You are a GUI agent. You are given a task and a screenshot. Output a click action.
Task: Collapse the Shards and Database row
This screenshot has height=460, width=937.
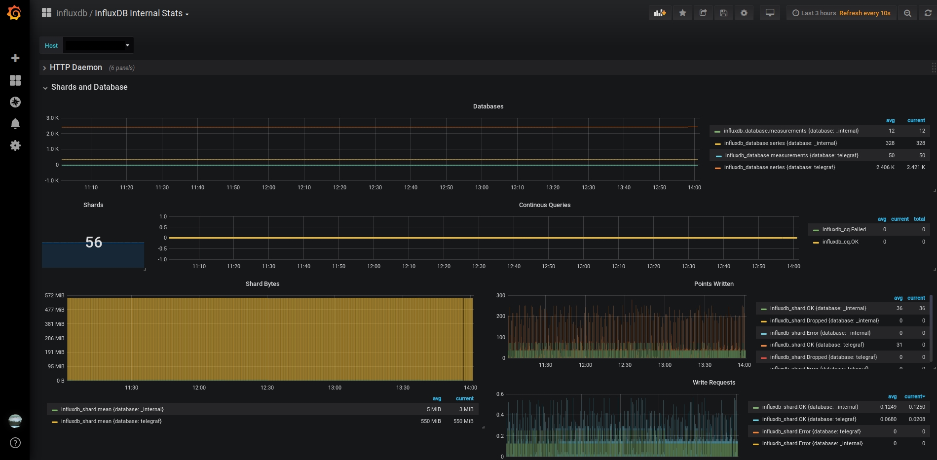[89, 87]
